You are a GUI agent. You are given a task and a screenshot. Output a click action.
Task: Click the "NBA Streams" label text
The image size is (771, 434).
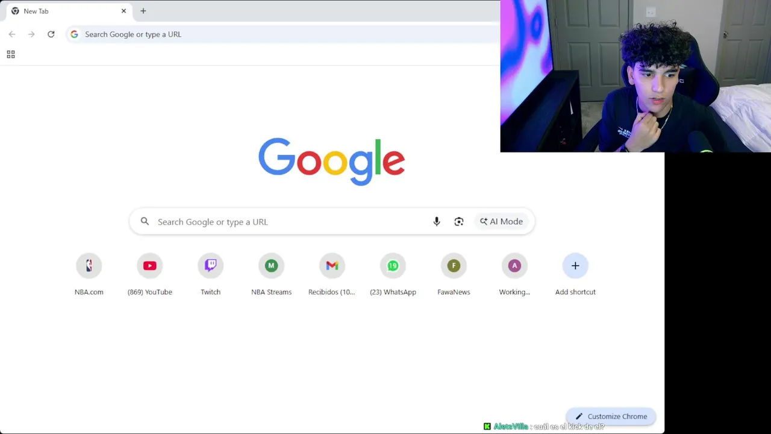(271, 292)
